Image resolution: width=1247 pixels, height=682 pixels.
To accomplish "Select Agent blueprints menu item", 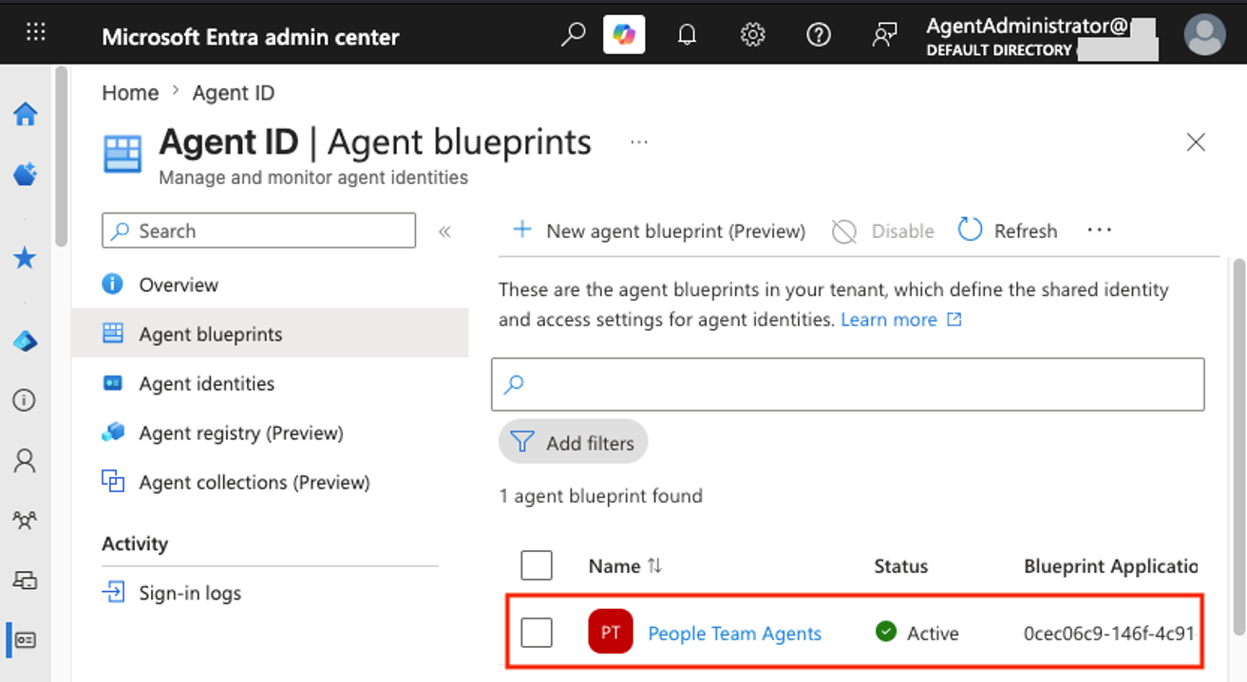I will pyautogui.click(x=271, y=334).
